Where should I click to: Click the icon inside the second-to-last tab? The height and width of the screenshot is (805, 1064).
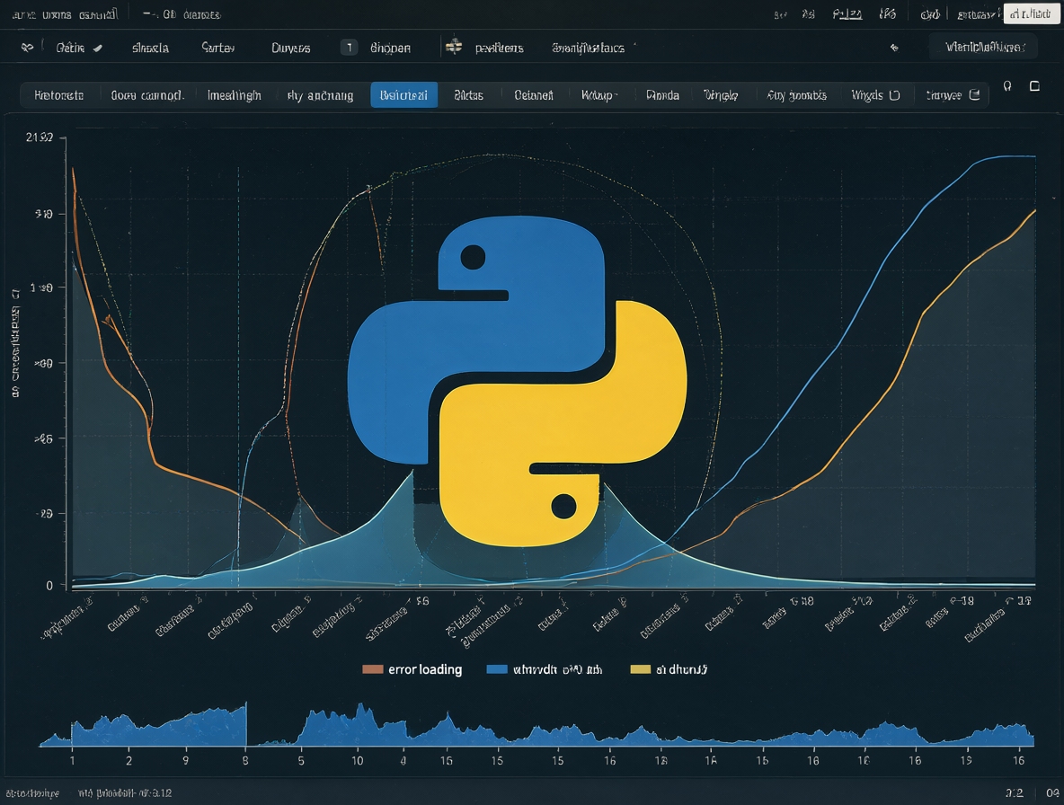click(894, 95)
